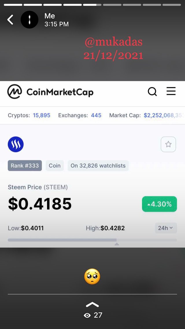Select the Coin tag
The width and height of the screenshot is (185, 329).
pyautogui.click(x=55, y=166)
